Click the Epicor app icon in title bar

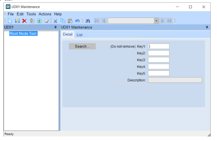(x=8, y=7)
